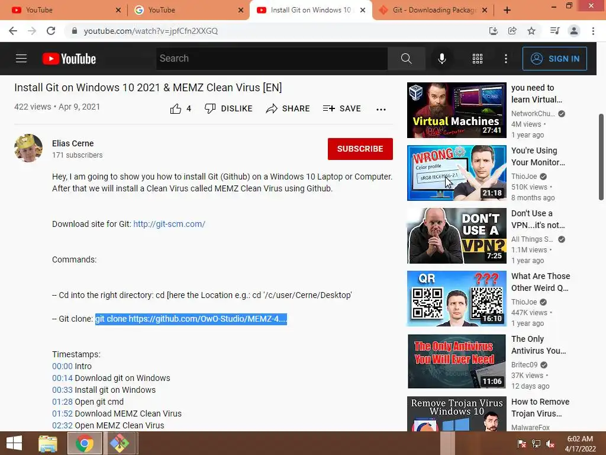Jump to timestamp 00:33
606x455 pixels.
(x=62, y=390)
